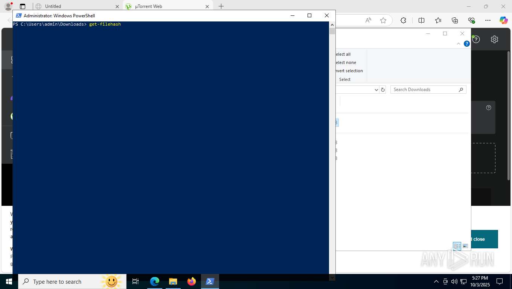Open Edge collections icon

[x=455, y=20]
